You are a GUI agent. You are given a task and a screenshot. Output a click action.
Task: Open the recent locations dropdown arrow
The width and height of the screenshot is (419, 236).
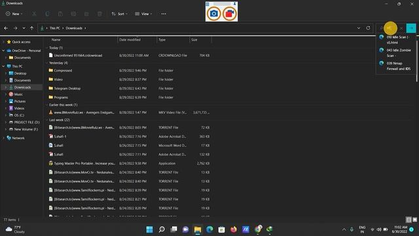pos(24,28)
